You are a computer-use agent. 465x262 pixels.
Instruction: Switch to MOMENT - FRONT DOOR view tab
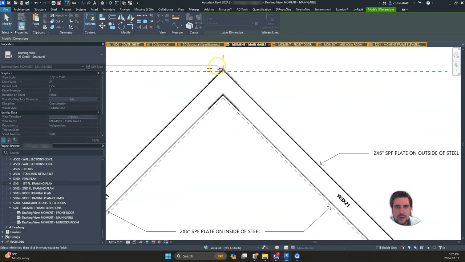pyautogui.click(x=295, y=44)
